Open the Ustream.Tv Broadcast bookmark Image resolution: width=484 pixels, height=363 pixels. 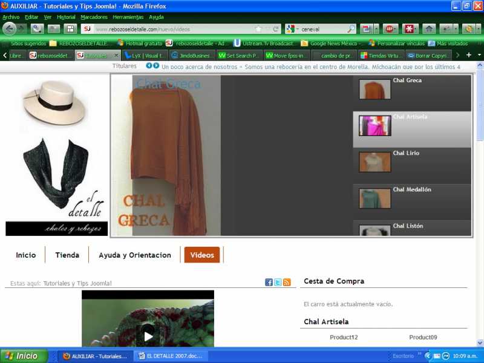pyautogui.click(x=264, y=43)
